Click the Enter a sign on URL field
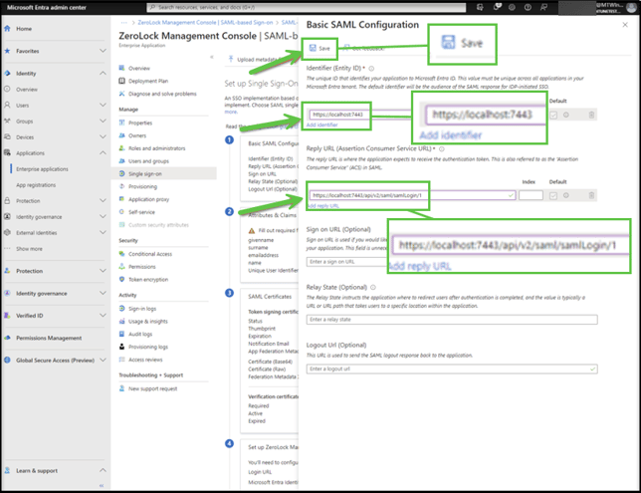641x493 pixels. [346, 262]
